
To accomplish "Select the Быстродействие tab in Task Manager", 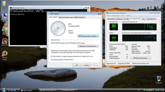I will tap(135, 19).
